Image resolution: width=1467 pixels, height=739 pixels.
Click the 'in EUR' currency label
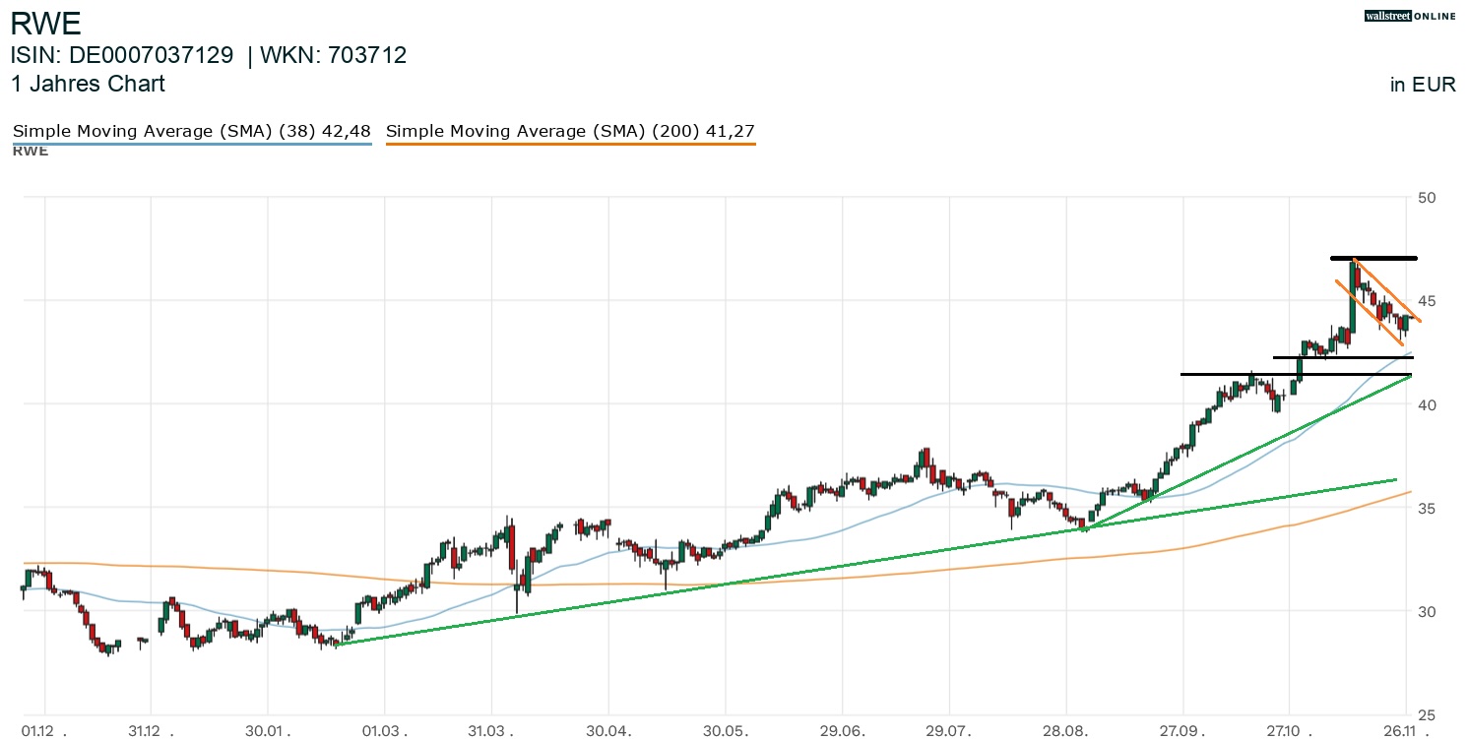(1423, 85)
